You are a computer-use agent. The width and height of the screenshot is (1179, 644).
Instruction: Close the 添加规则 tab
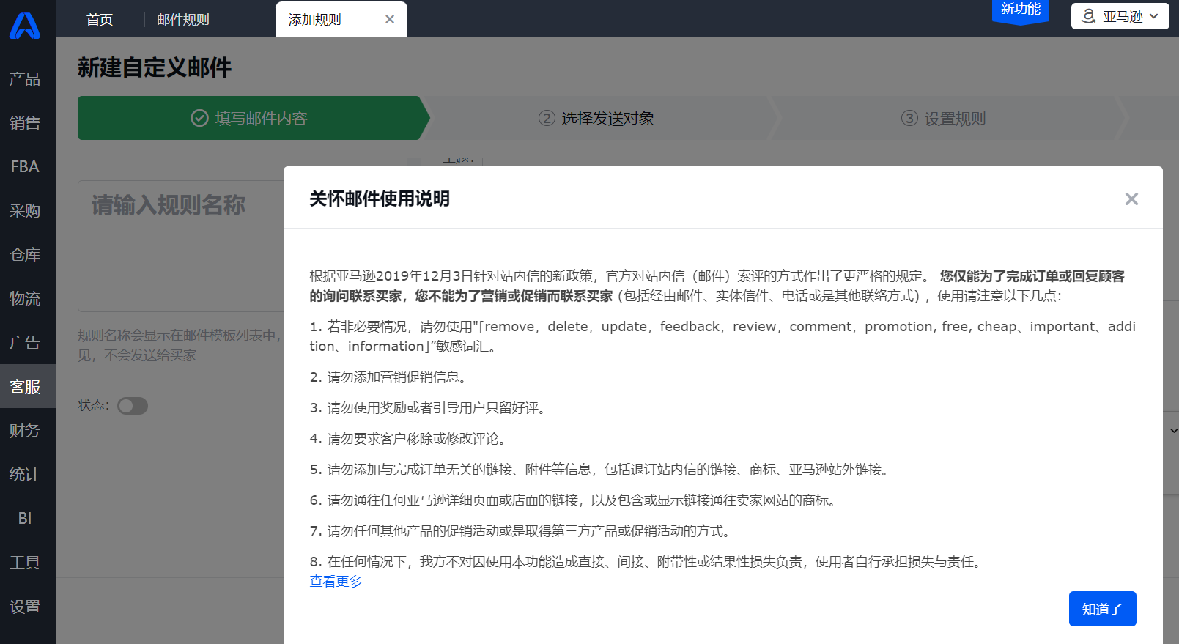click(x=390, y=19)
